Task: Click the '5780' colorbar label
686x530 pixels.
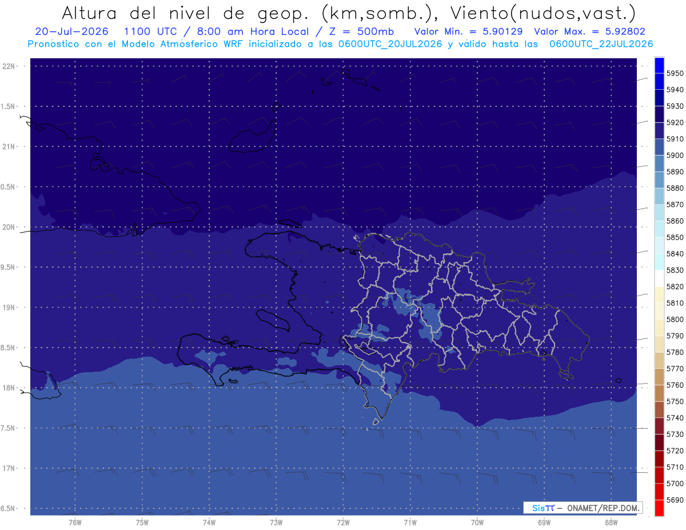Action: (x=675, y=352)
